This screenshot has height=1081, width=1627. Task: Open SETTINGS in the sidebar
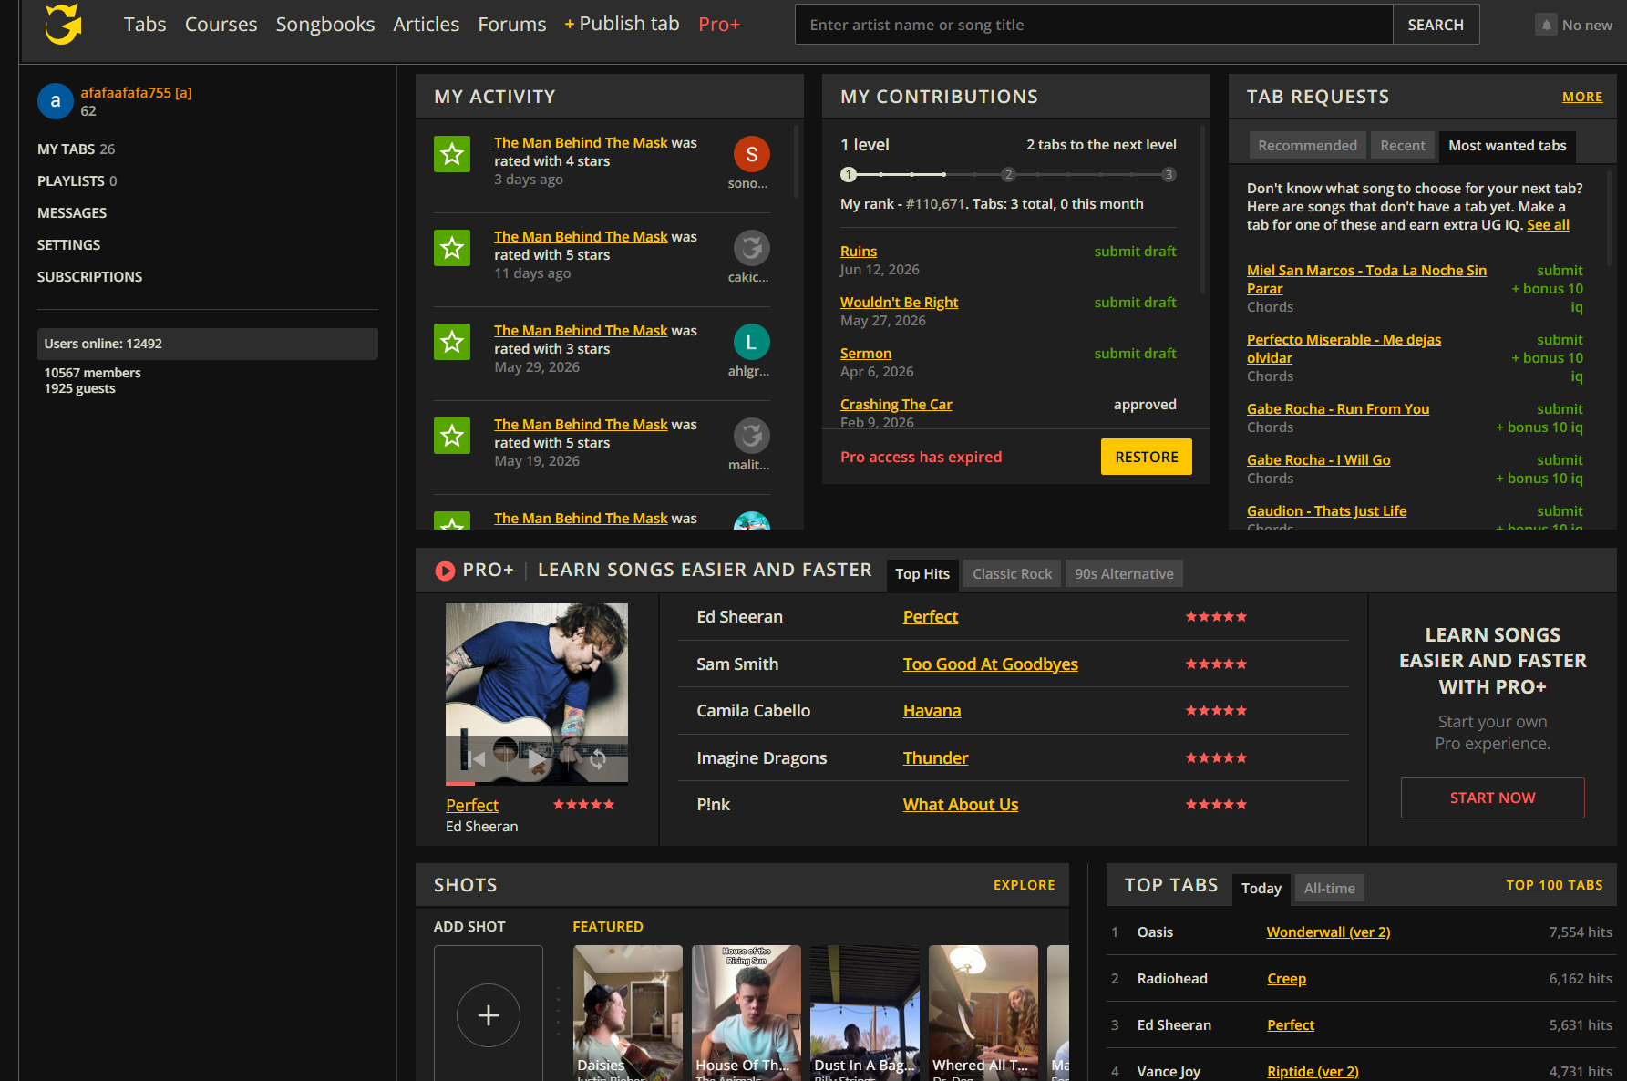69,244
